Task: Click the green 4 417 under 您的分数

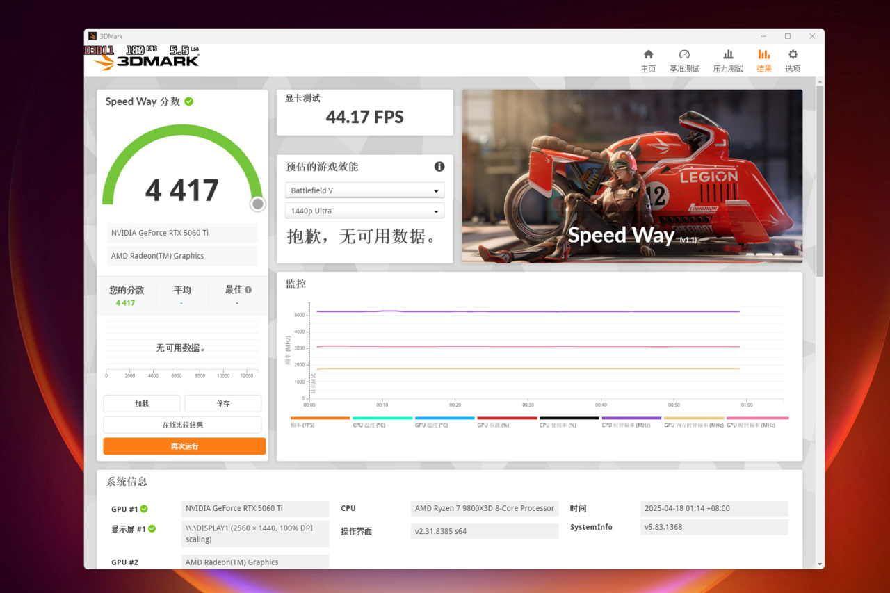Action: click(126, 303)
